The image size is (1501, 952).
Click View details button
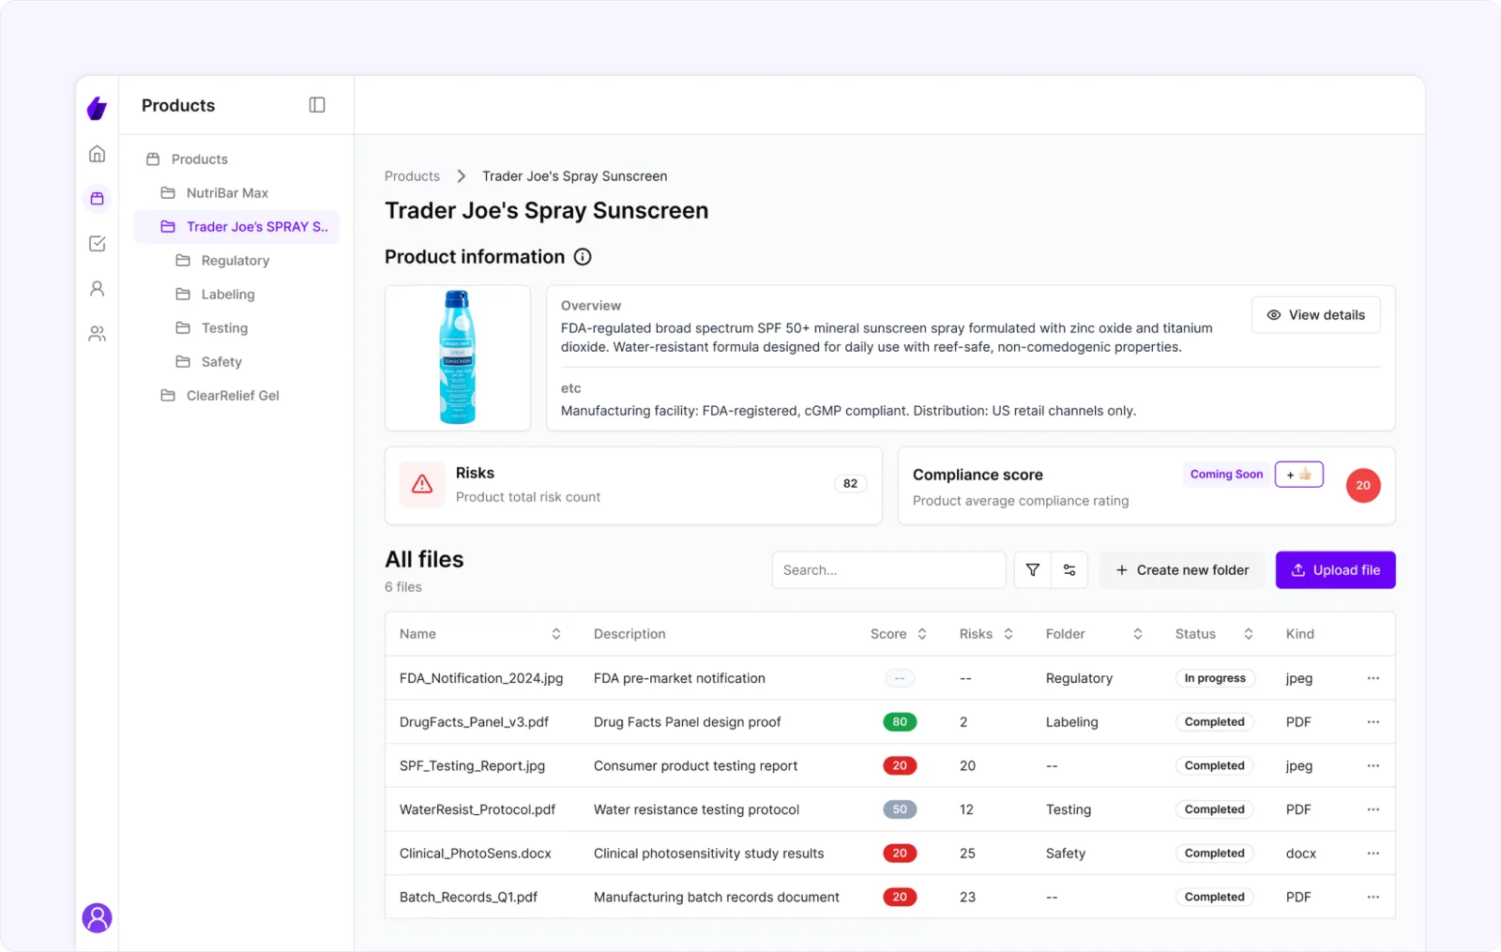tap(1315, 315)
